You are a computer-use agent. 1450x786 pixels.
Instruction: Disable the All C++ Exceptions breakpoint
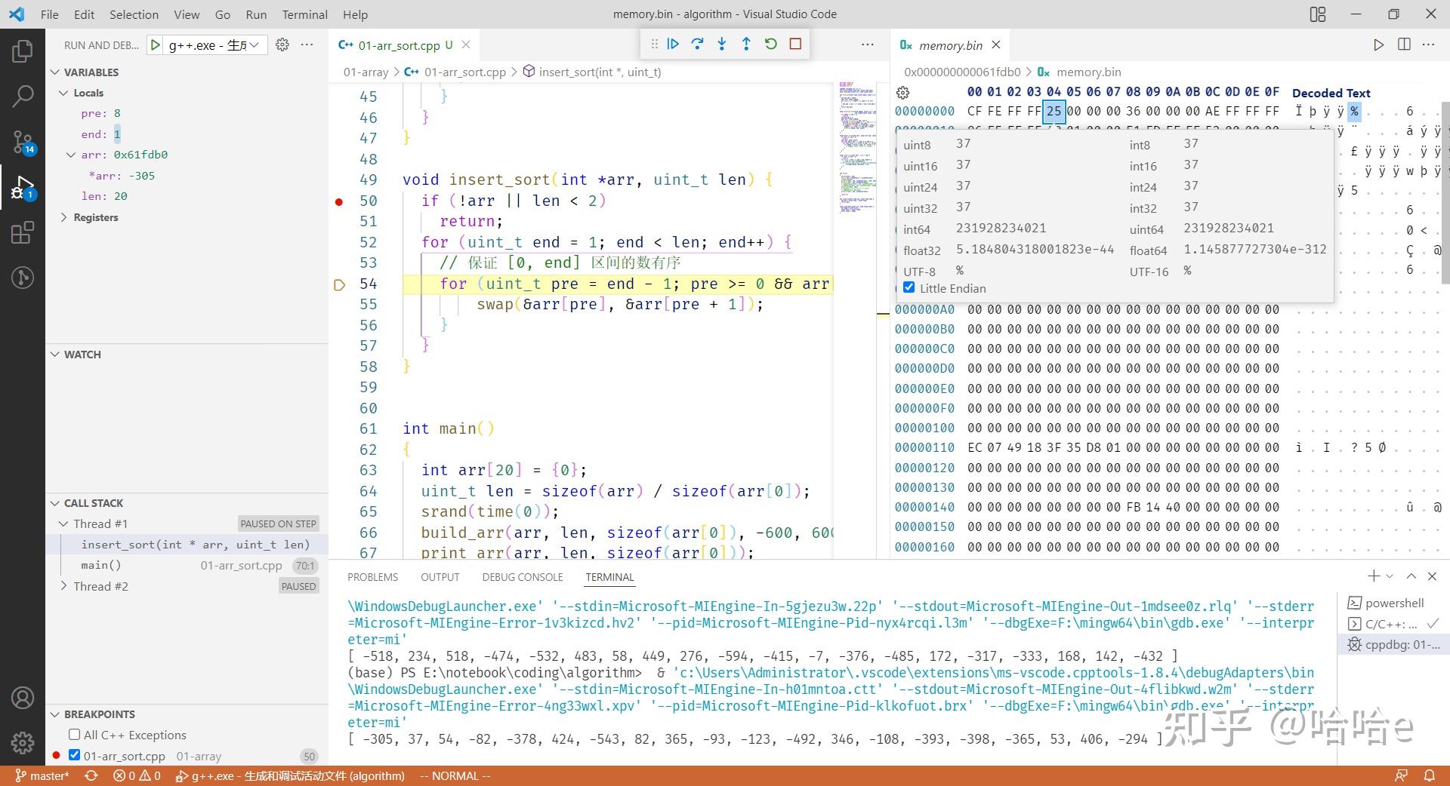73,734
